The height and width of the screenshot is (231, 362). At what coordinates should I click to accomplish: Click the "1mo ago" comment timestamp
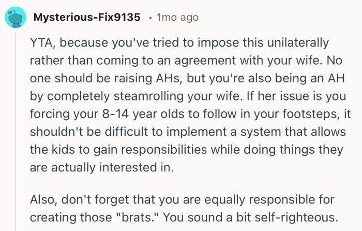[177, 18]
